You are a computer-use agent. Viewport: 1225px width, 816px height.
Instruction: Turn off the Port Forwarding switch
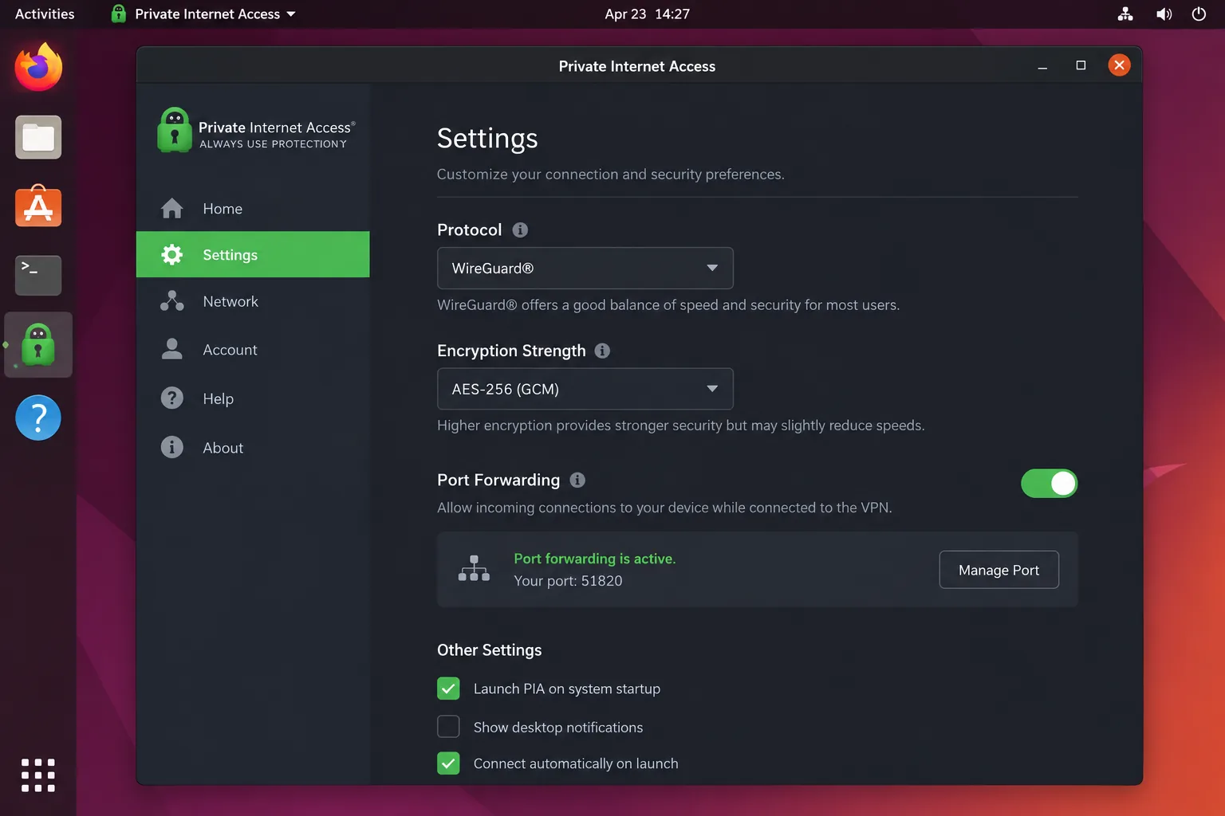[x=1049, y=483]
